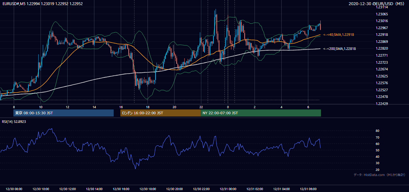Click price level 1.22478 on the axis
Viewport: 409px width, 192px height.
pos(382,97)
